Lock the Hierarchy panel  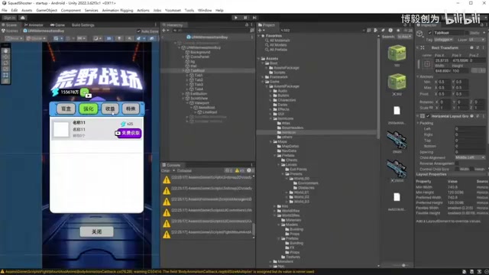pos(247,24)
